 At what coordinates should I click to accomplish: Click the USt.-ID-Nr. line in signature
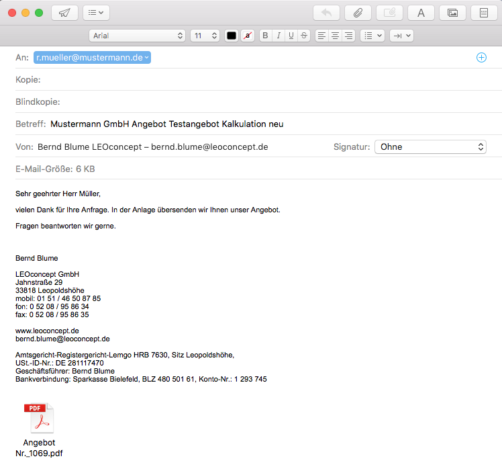[60, 363]
